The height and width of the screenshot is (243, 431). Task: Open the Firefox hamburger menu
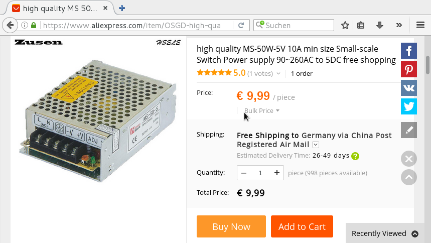(x=420, y=25)
